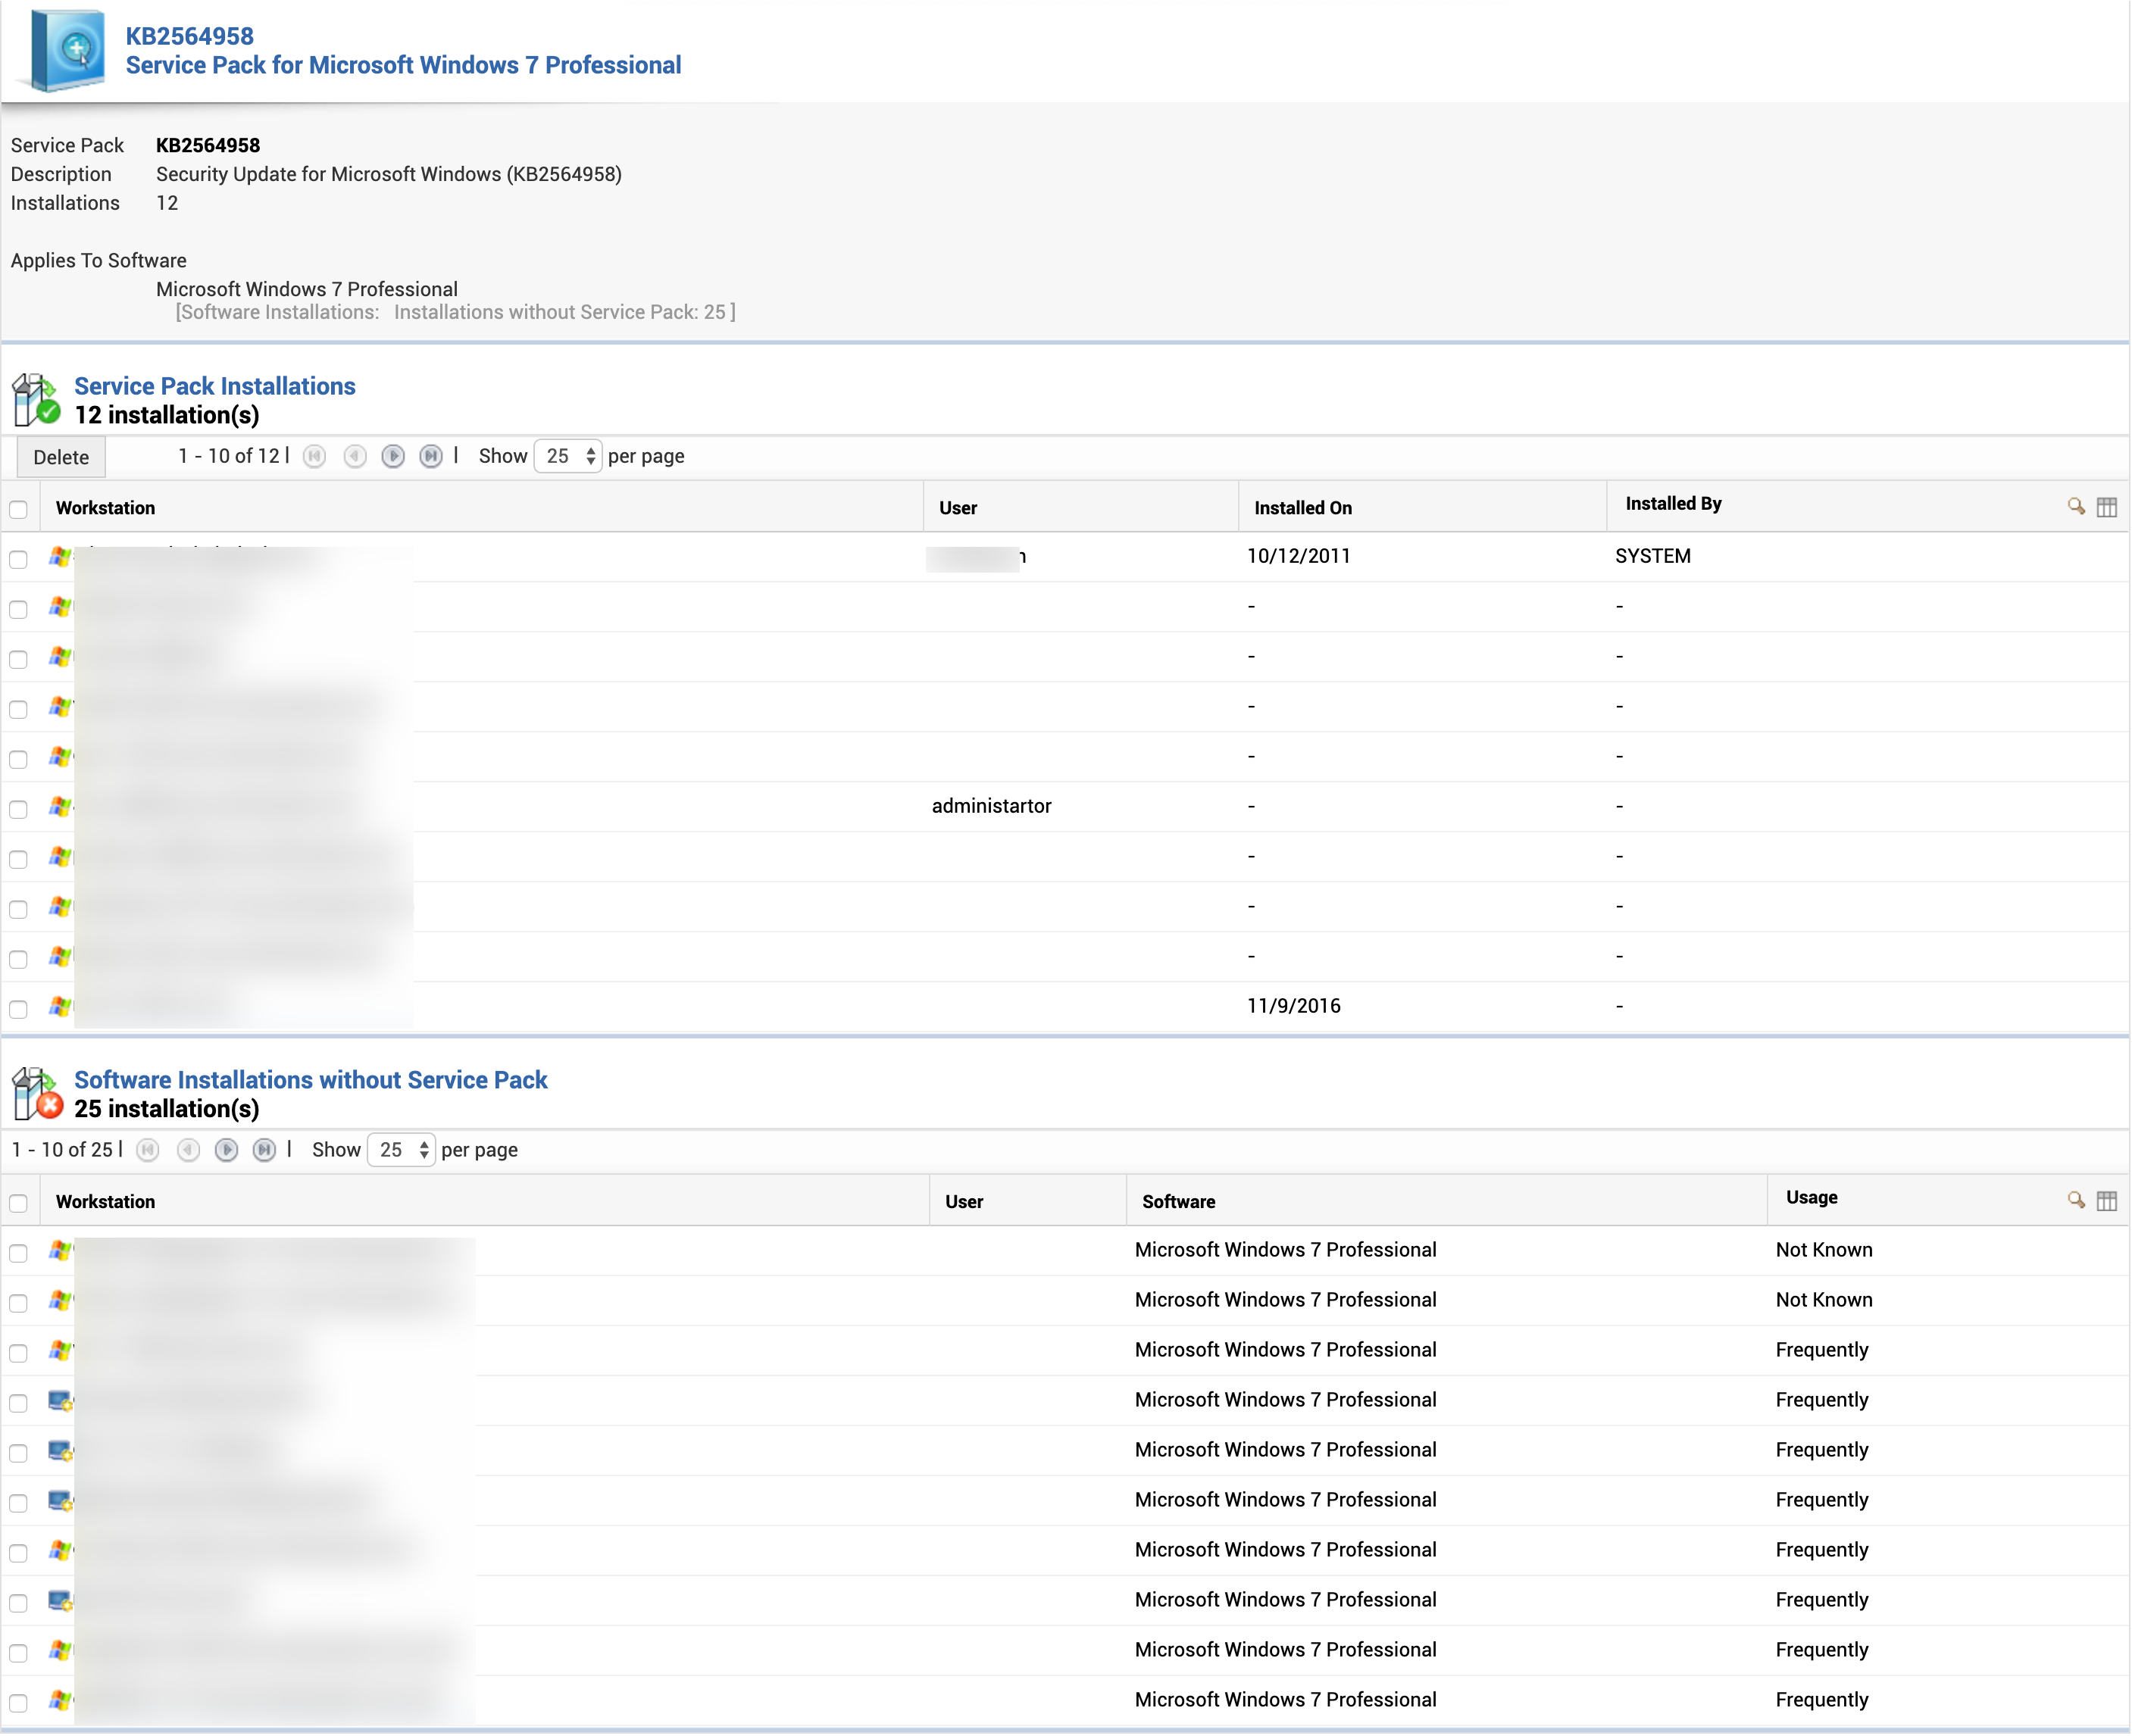This screenshot has width=2132, height=1736.
Task: Jump to last page of 12 installations
Action: click(430, 456)
